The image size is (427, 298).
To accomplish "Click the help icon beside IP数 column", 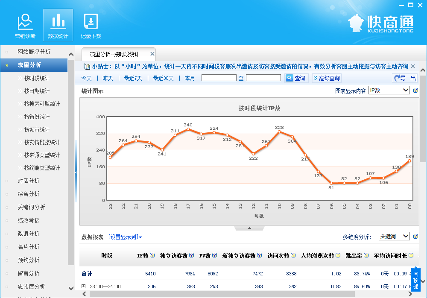I will [152, 255].
